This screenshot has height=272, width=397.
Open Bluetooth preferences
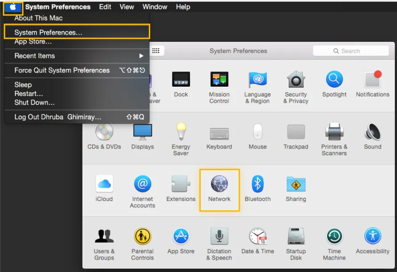point(258,188)
